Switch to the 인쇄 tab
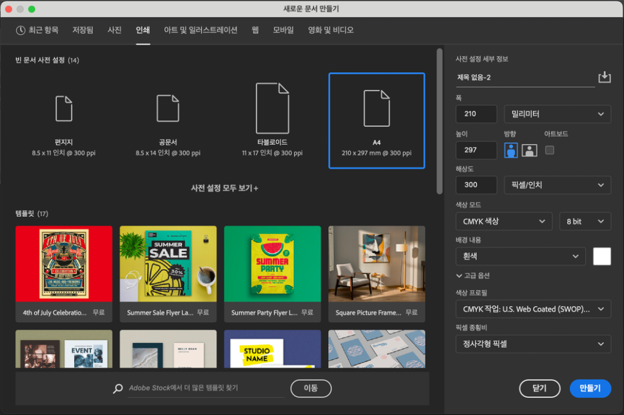The height and width of the screenshot is (415, 624). point(143,30)
